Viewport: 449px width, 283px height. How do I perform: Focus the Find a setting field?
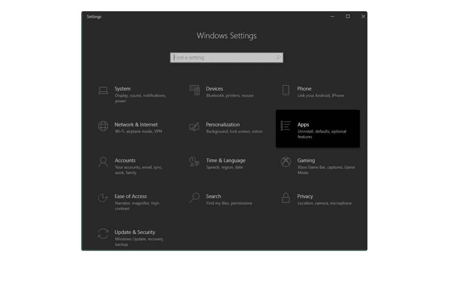point(227,58)
